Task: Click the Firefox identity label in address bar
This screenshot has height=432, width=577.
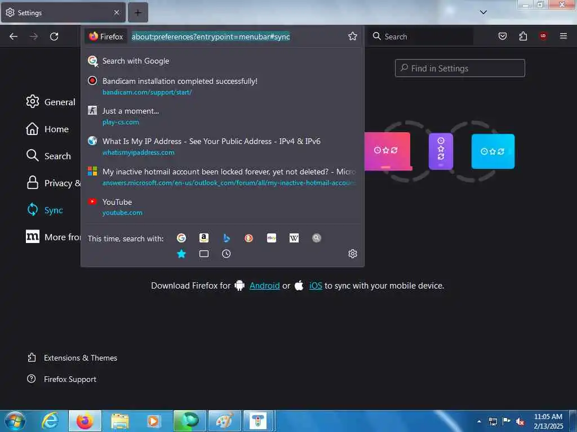Action: (x=106, y=37)
